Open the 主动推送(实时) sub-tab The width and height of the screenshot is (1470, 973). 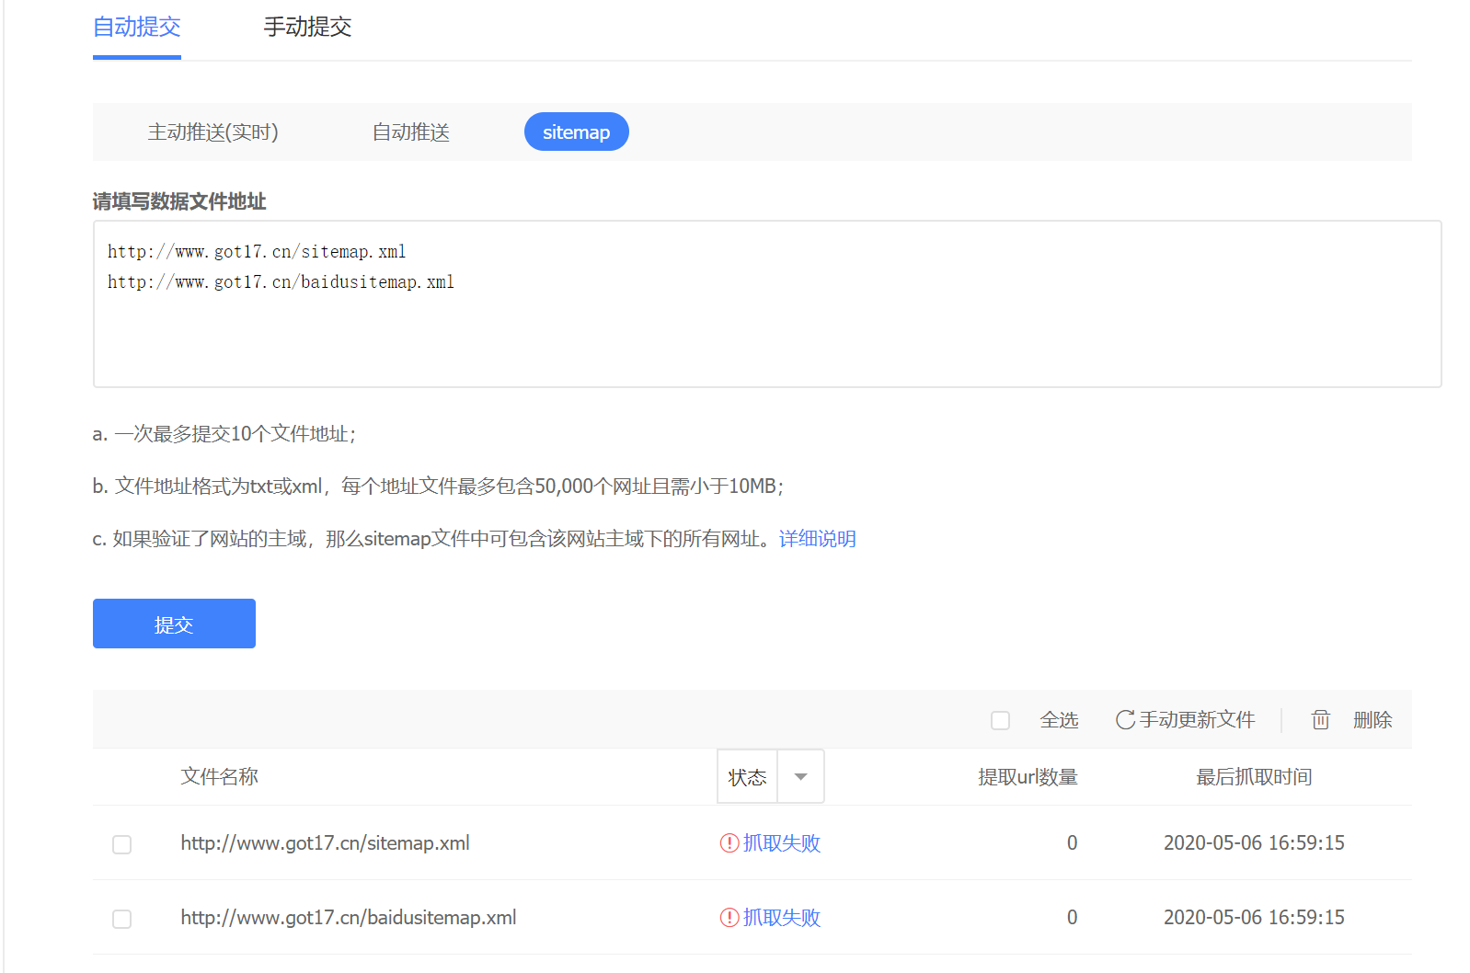(212, 132)
